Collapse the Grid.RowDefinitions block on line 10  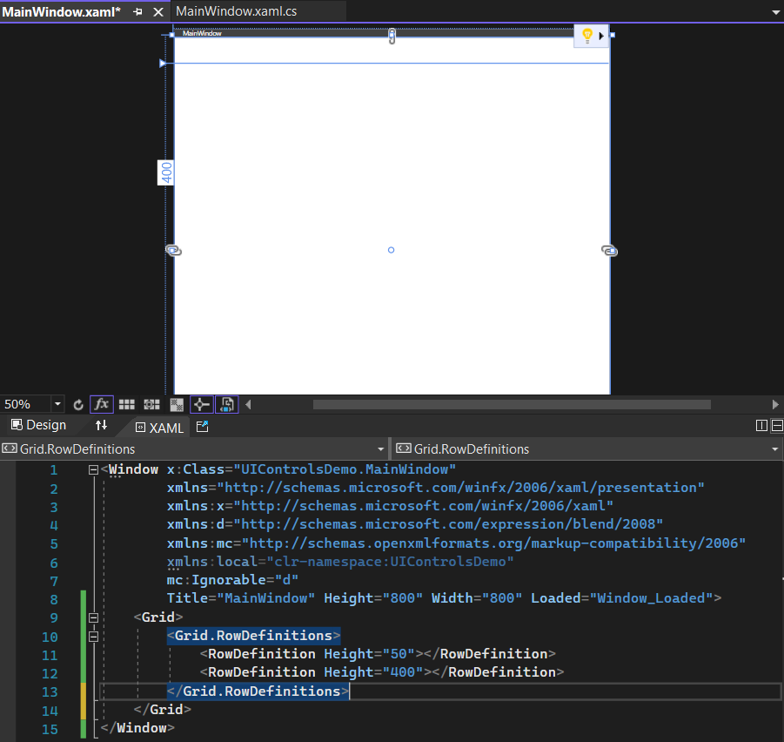[x=94, y=636]
